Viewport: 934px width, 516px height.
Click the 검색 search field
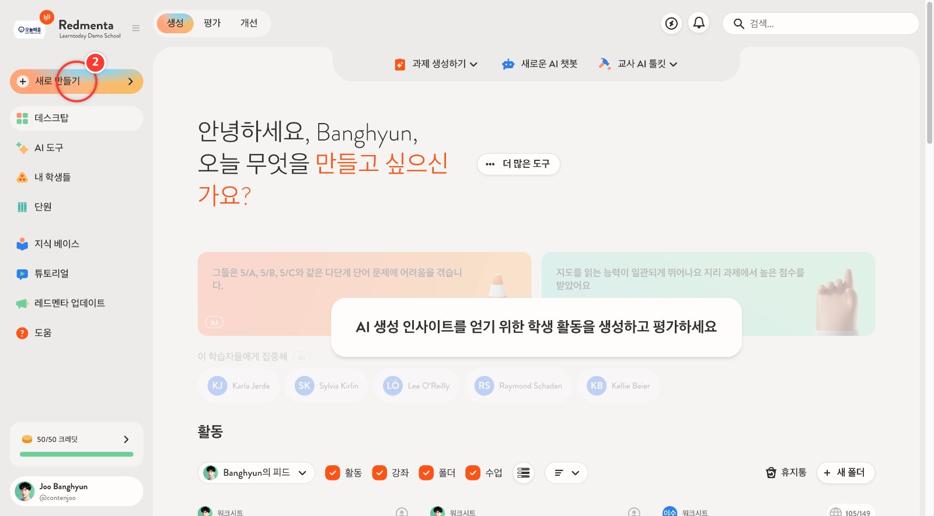point(821,24)
